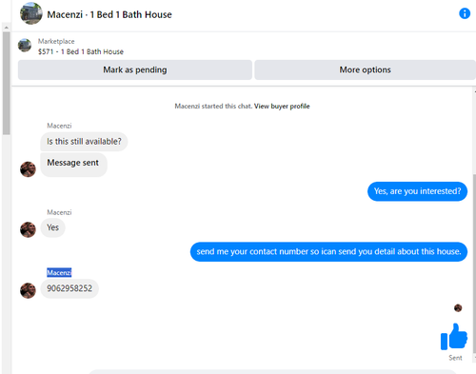Open the Marketplace listing thumbnail for $571 house
This screenshot has height=374, width=476.
click(25, 46)
